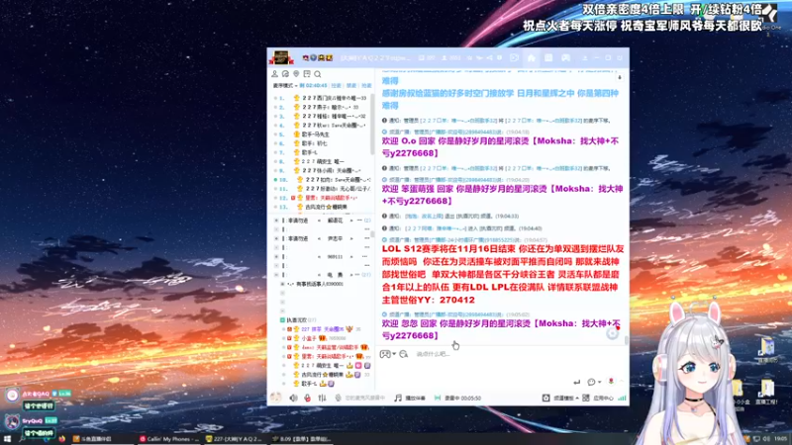792x445 pixels.
Task: Click the channel logo thumbnail in title bar
Action: (x=281, y=58)
